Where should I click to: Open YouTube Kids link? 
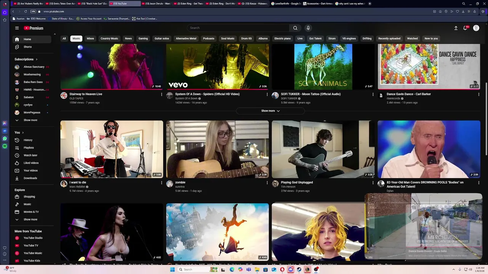32,261
